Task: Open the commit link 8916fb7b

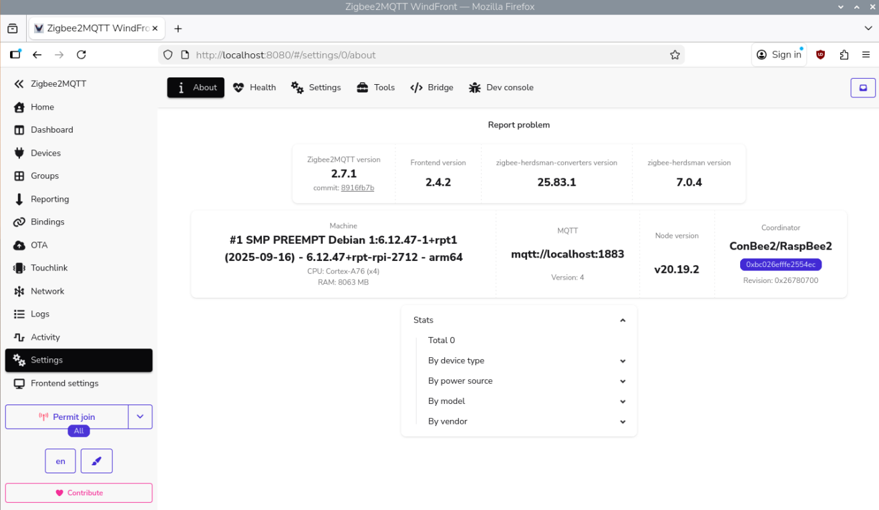Action: pyautogui.click(x=357, y=188)
